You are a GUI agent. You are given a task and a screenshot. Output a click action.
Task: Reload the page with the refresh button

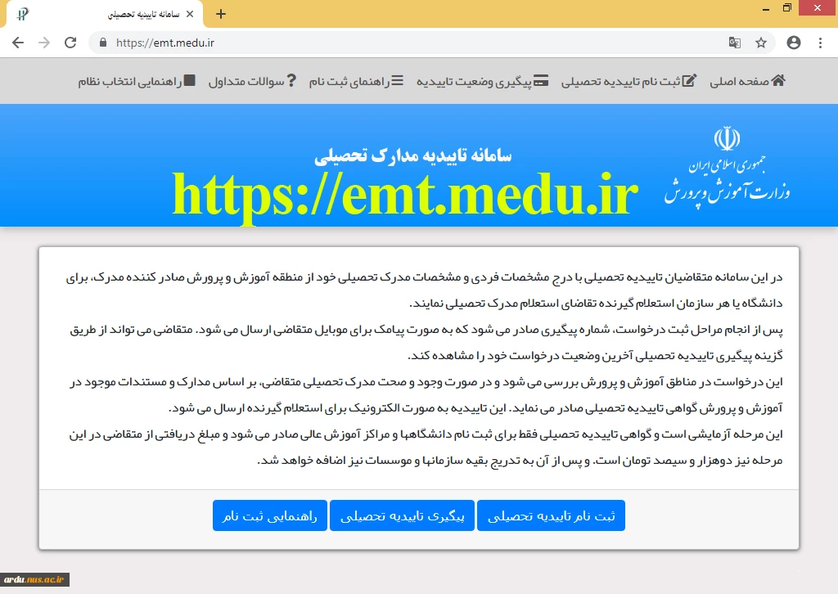pyautogui.click(x=70, y=43)
